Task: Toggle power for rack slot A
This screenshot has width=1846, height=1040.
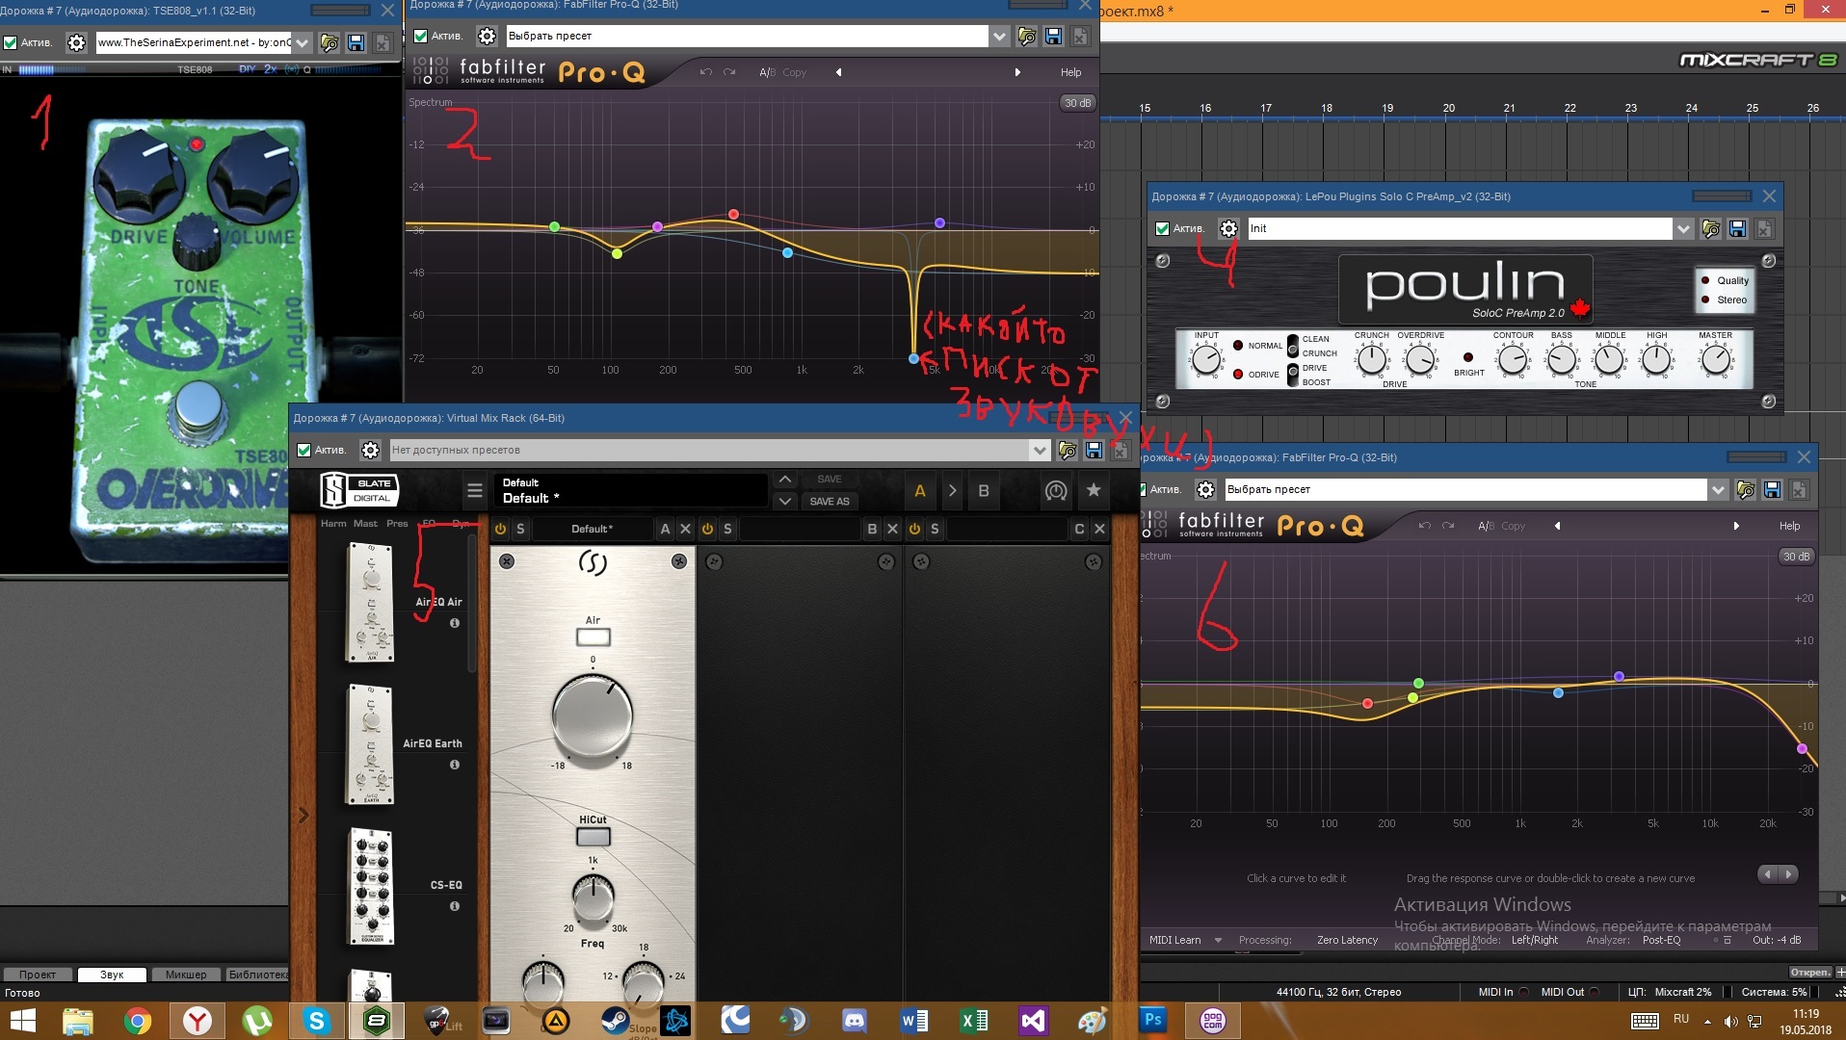Action: point(500,529)
